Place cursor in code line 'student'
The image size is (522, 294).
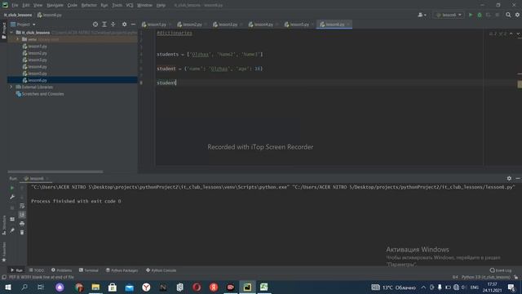[166, 82]
